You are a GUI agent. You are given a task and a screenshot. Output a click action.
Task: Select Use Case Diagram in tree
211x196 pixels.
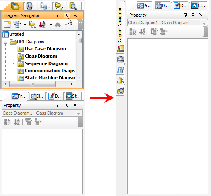pos(42,49)
